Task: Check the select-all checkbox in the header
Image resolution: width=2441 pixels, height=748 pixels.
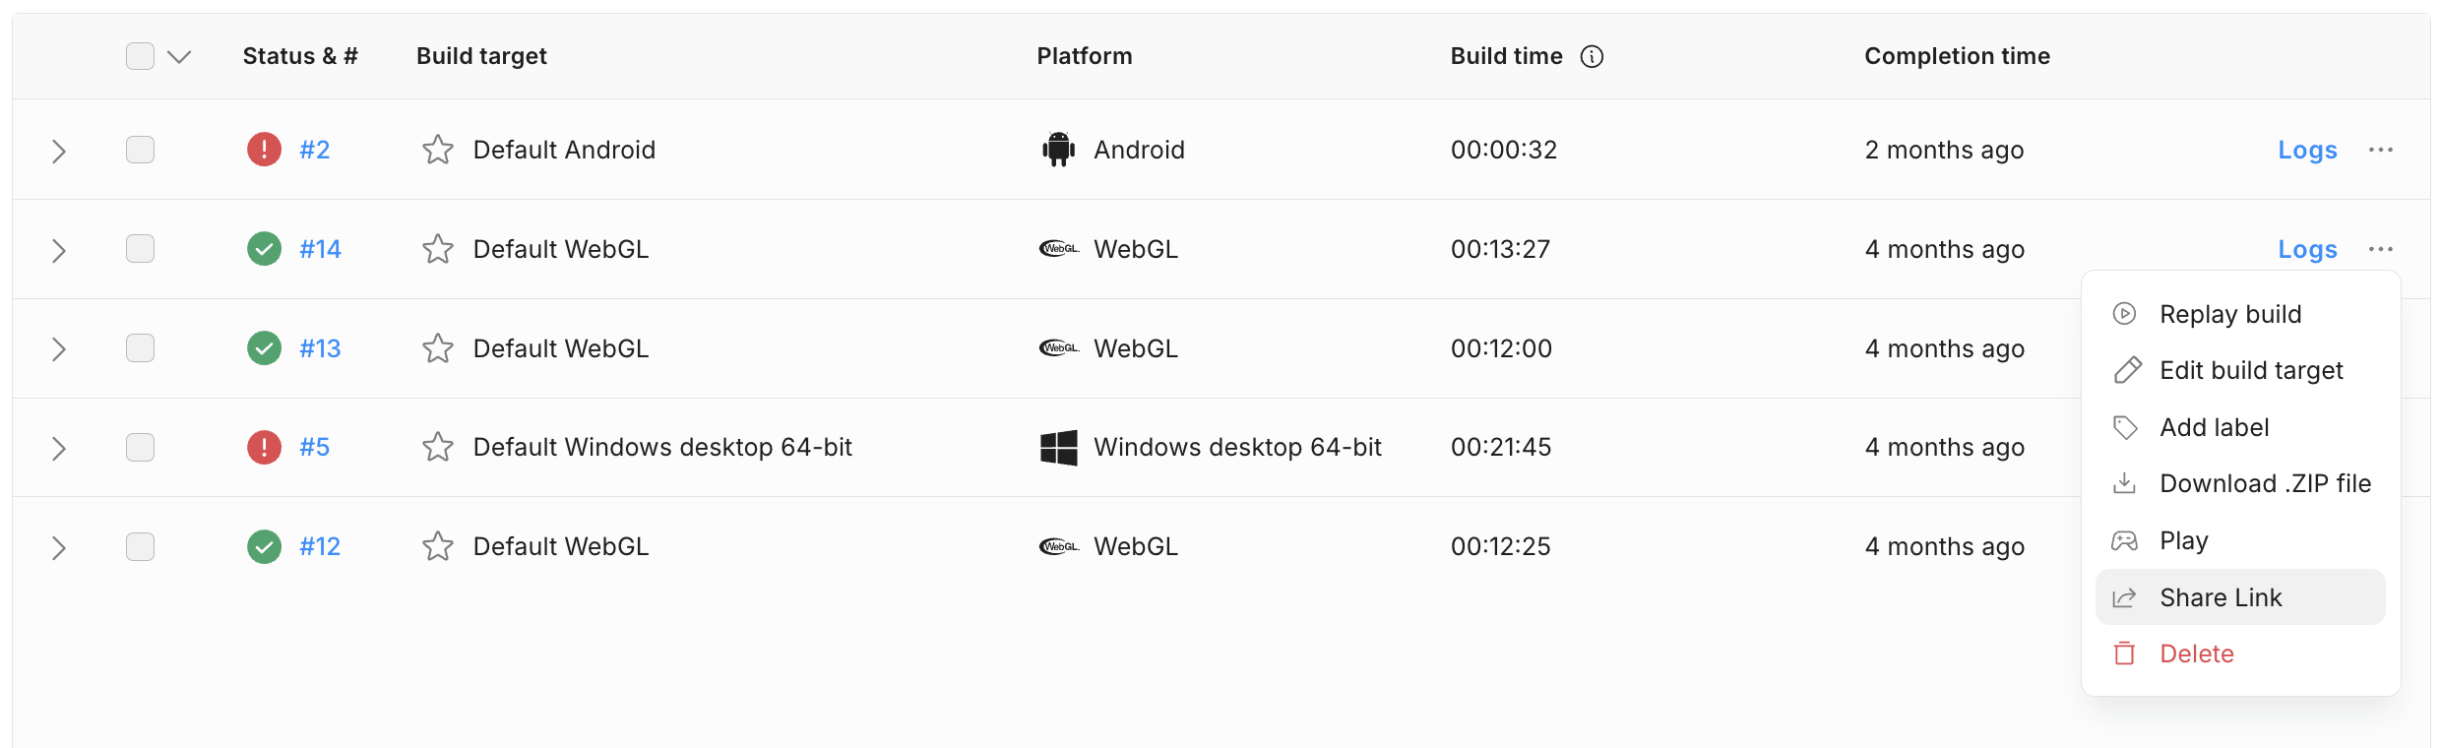Action: [140, 56]
